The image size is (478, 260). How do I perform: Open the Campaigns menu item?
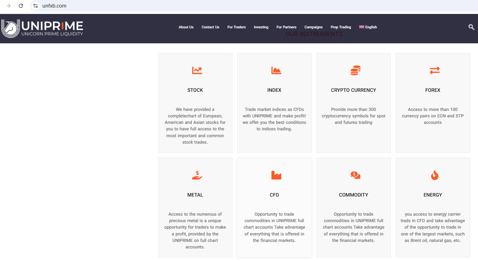pyautogui.click(x=313, y=27)
